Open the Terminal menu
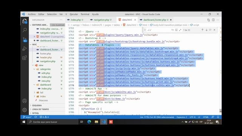 point(85,14)
